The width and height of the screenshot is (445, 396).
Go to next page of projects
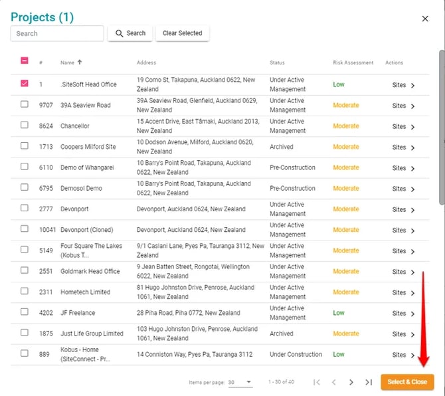click(x=351, y=382)
